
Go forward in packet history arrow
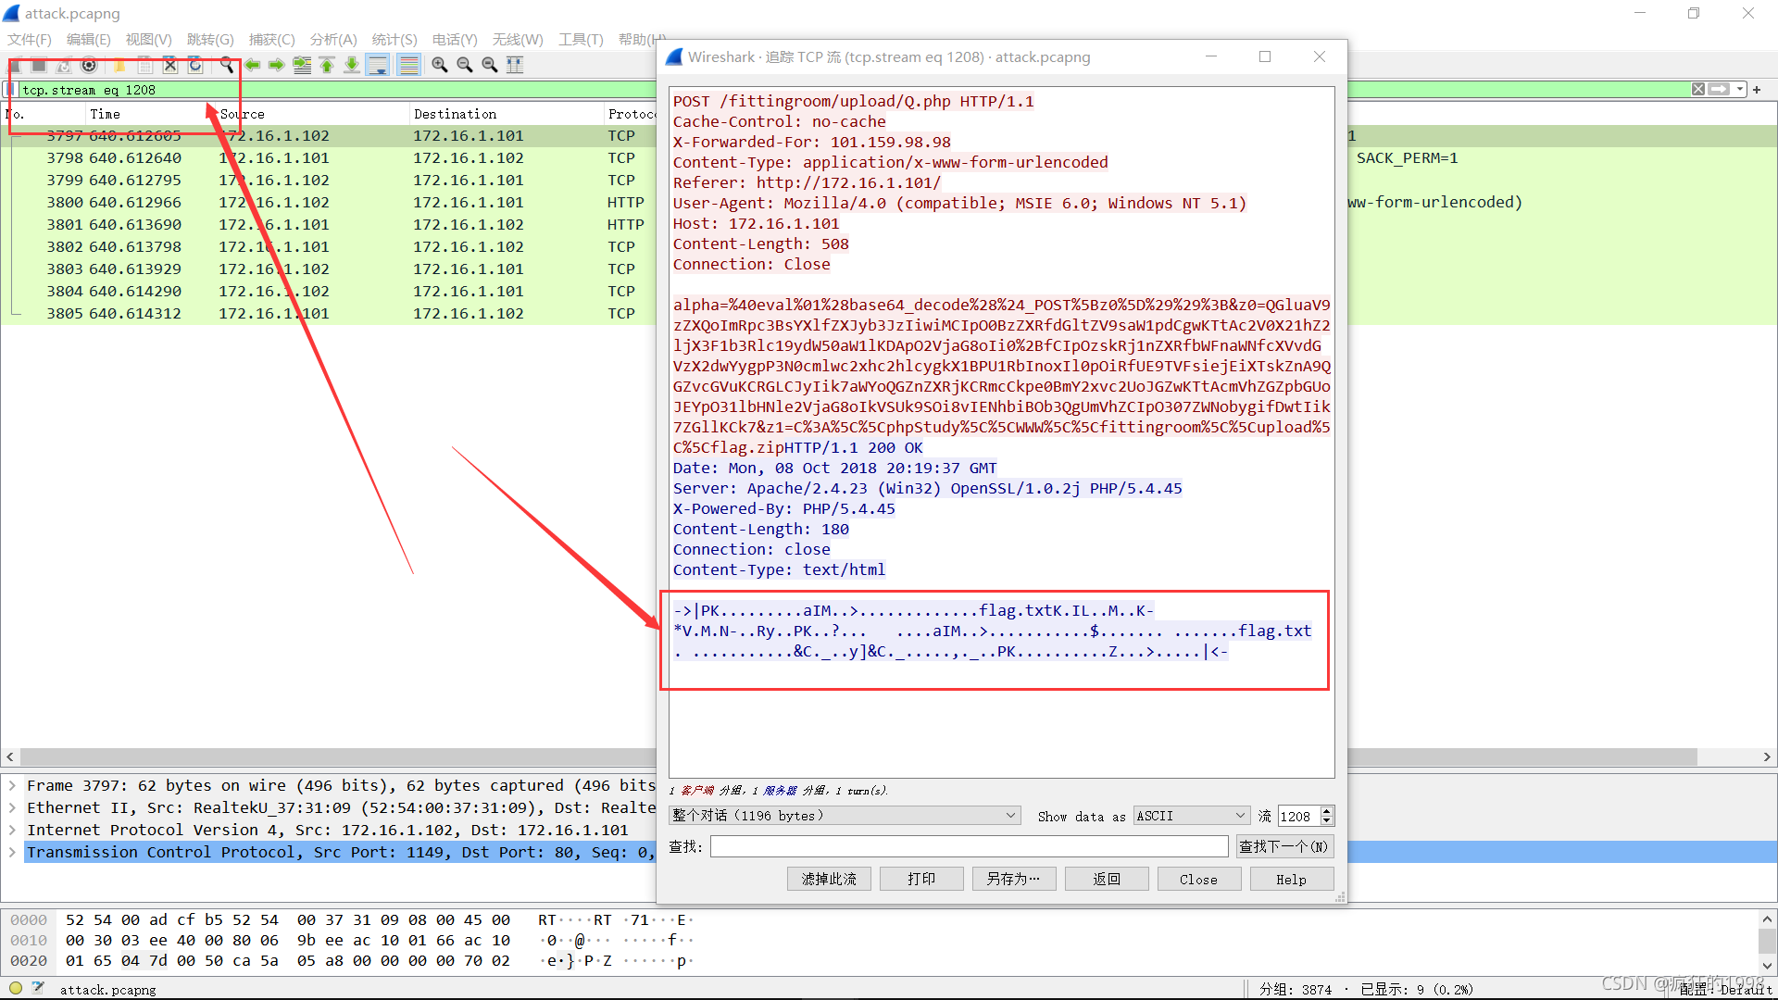(x=276, y=65)
